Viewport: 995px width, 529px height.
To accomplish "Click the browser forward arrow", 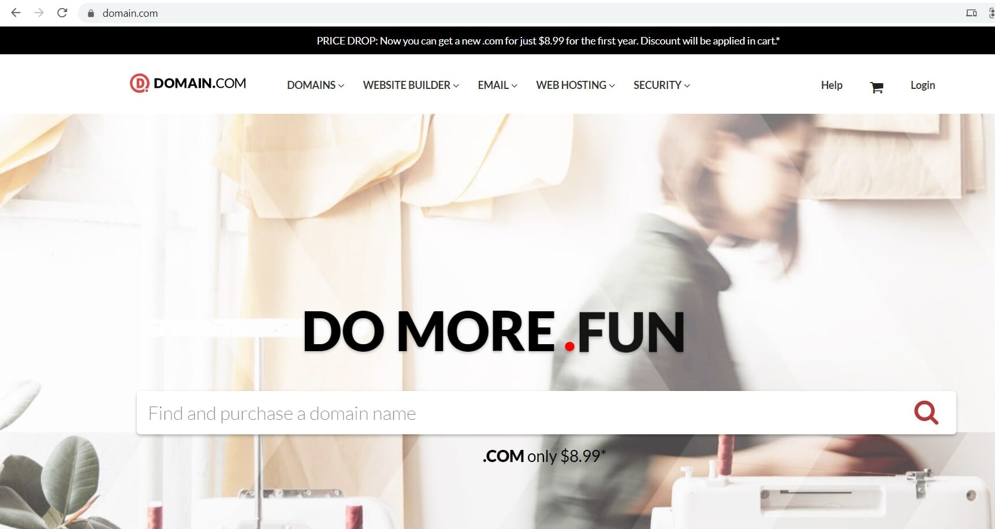I will (x=39, y=13).
